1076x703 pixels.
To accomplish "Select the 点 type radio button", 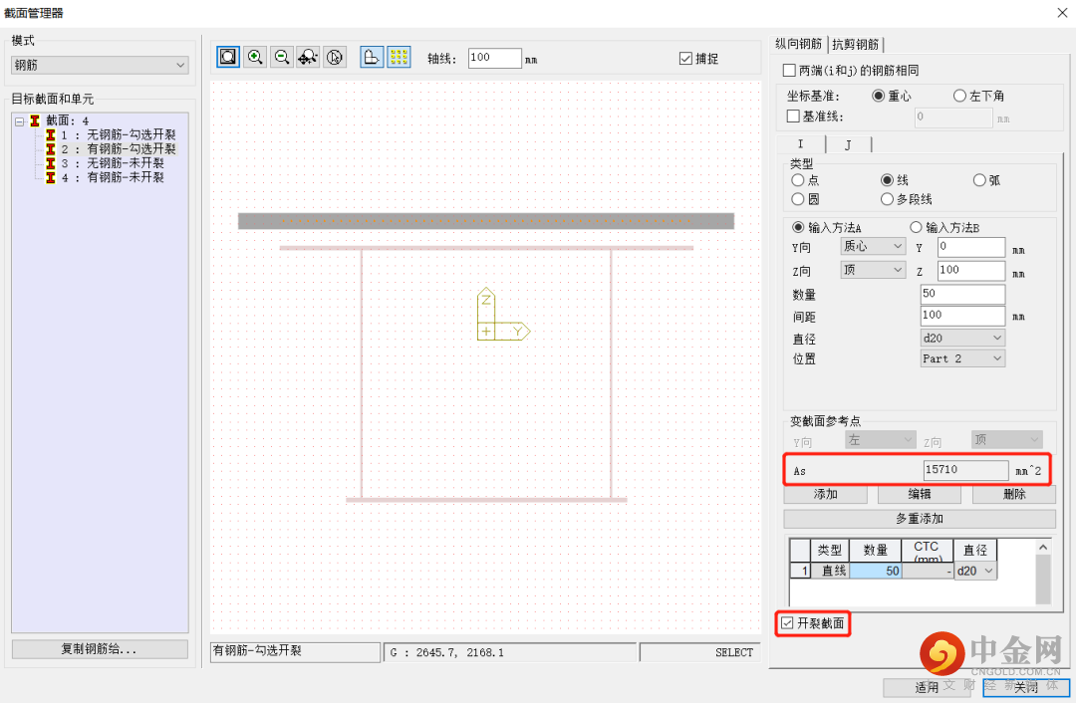I will (x=797, y=179).
